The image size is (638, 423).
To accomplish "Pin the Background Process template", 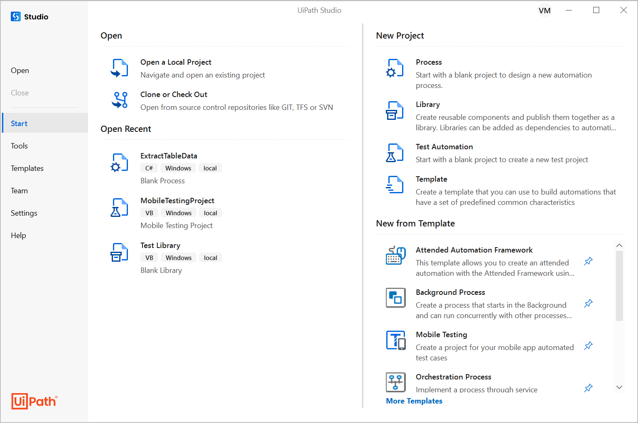I will (x=588, y=303).
